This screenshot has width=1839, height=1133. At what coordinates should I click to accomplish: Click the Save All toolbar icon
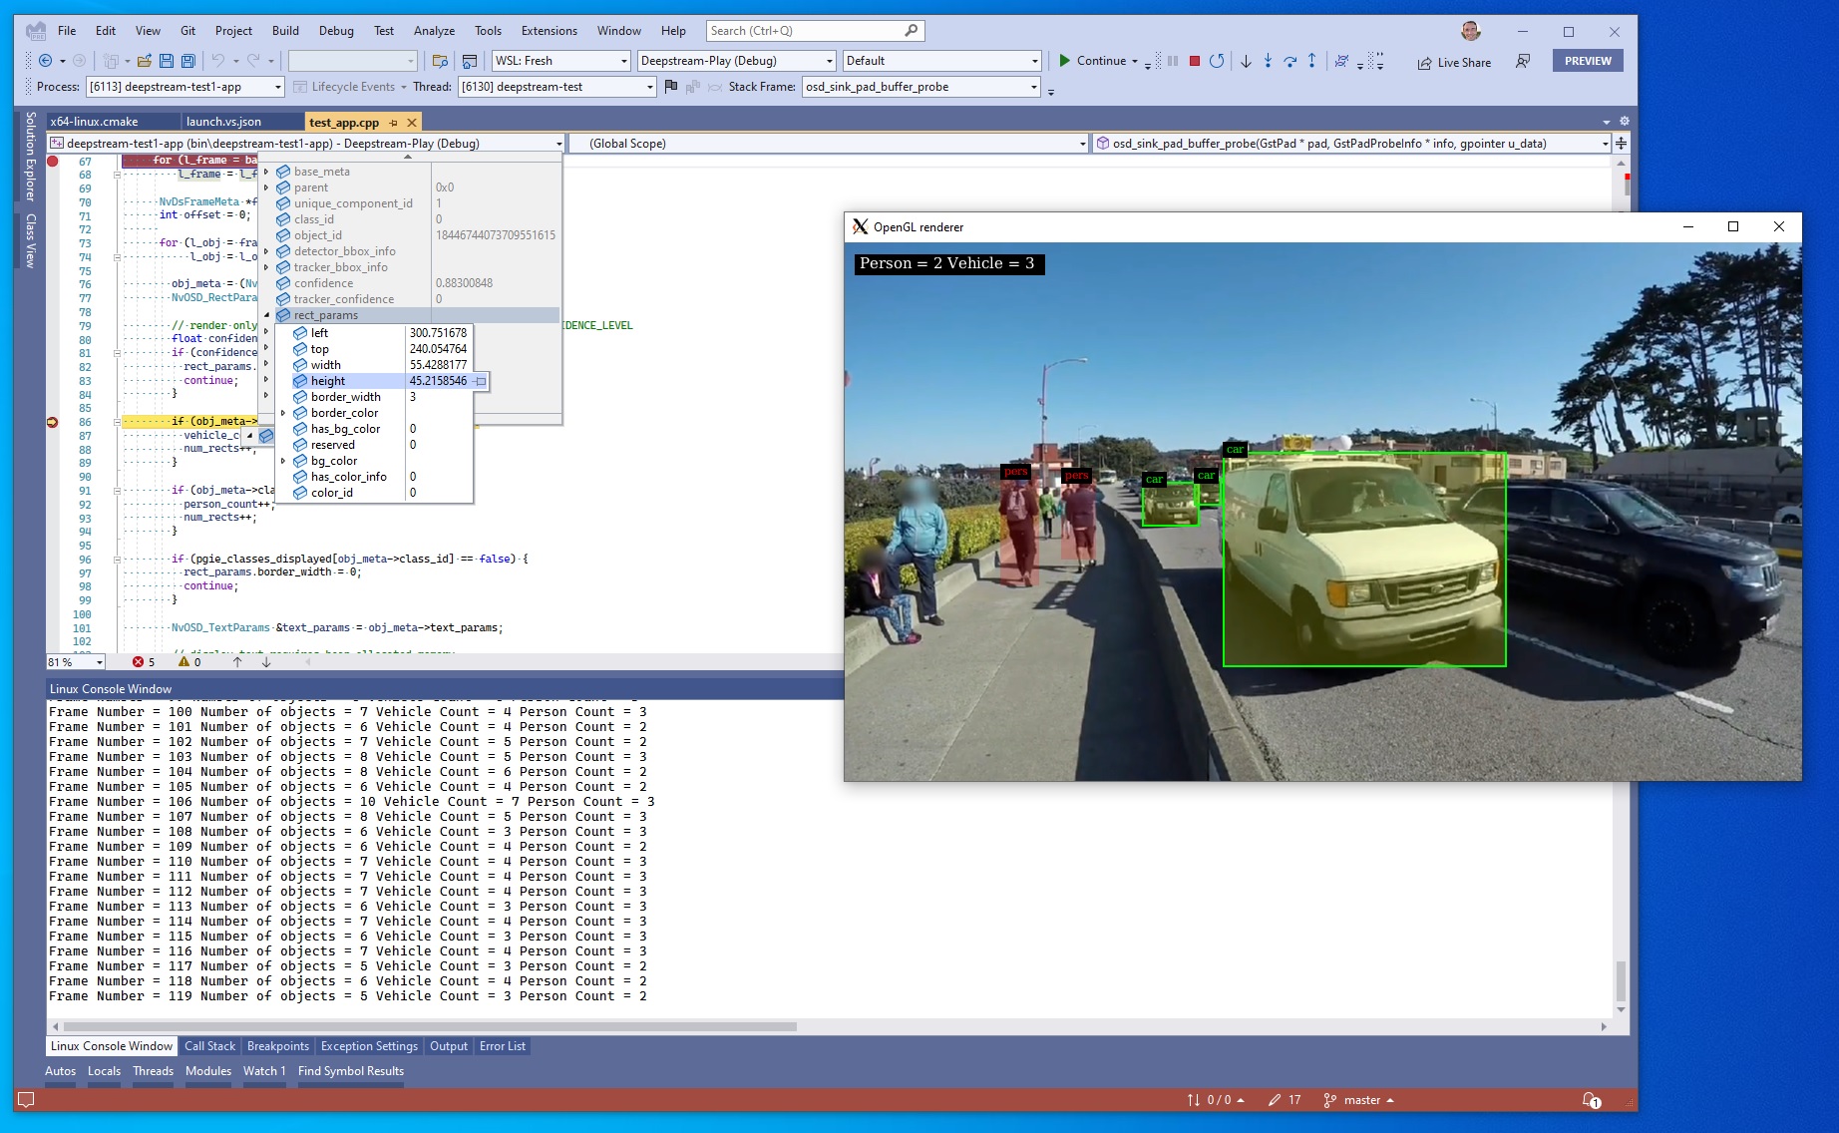pyautogui.click(x=187, y=61)
